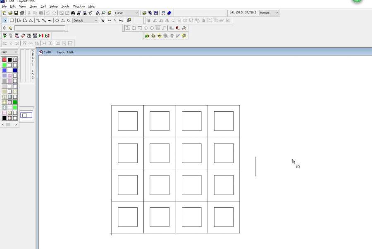Image resolution: width=372 pixels, height=249 pixels.
Task: Click the magnifier zoom icon
Action: [x=103, y=13]
